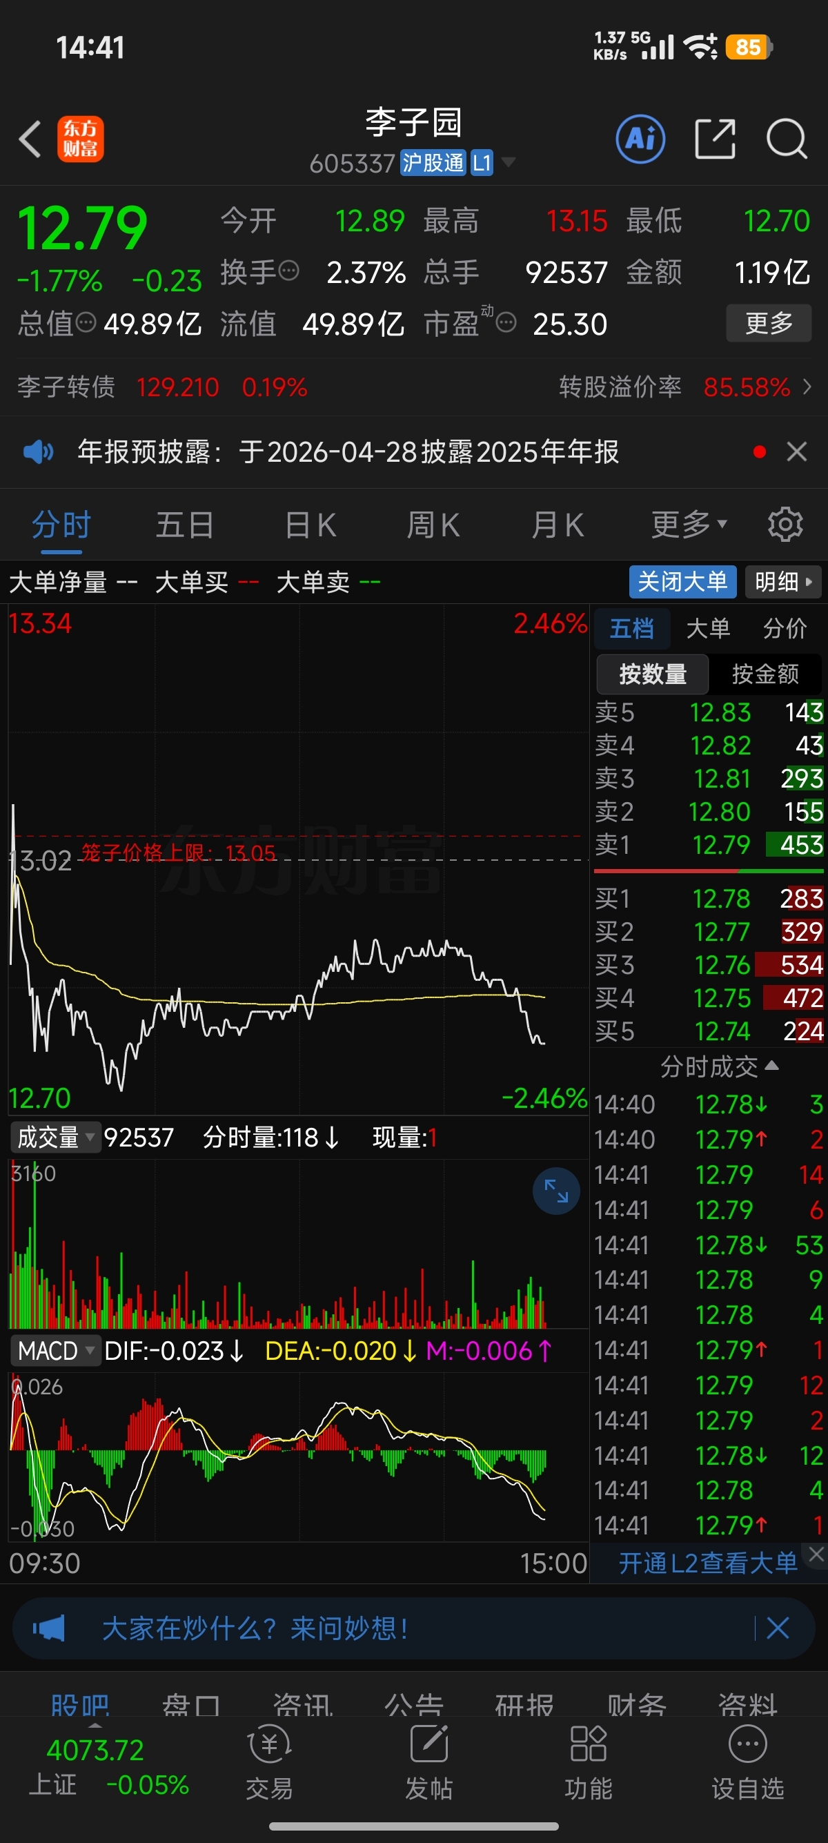Viewport: 828px width, 1843px height.
Task: Close the 开通L2 prompt
Action: (x=816, y=1554)
